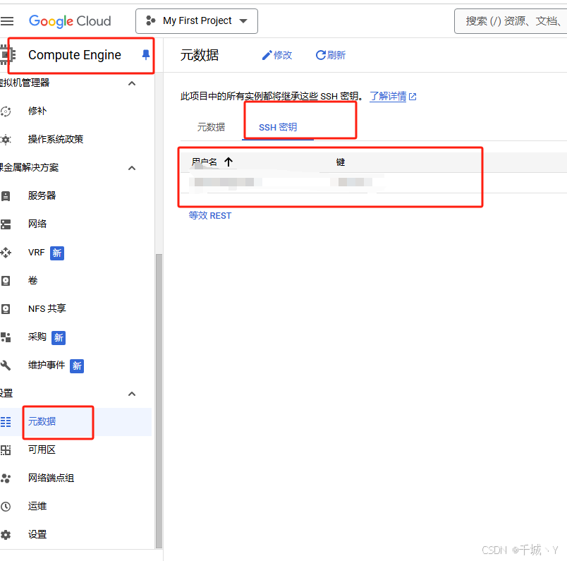The height and width of the screenshot is (561, 567).
Task: Collapse the 设置 section chevron above 元数据
Action: (x=132, y=394)
